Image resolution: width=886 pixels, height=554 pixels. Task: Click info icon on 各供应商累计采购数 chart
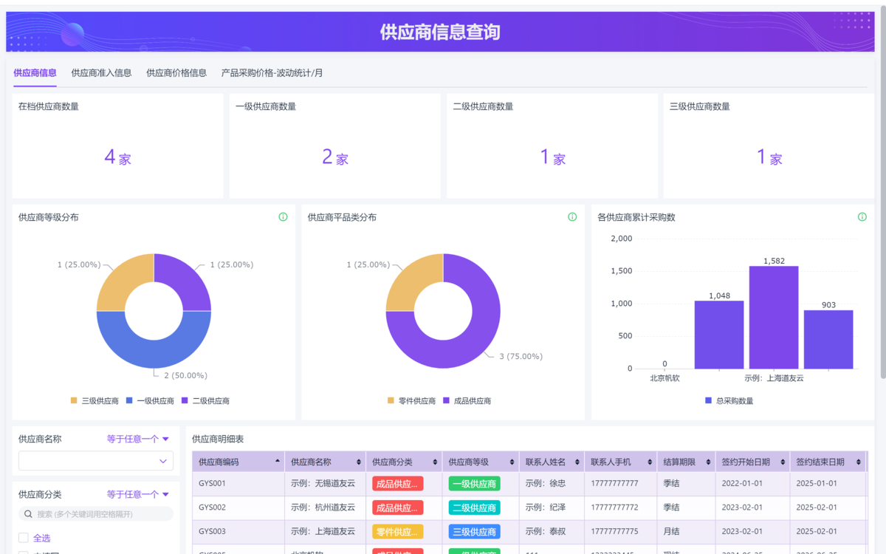click(862, 217)
